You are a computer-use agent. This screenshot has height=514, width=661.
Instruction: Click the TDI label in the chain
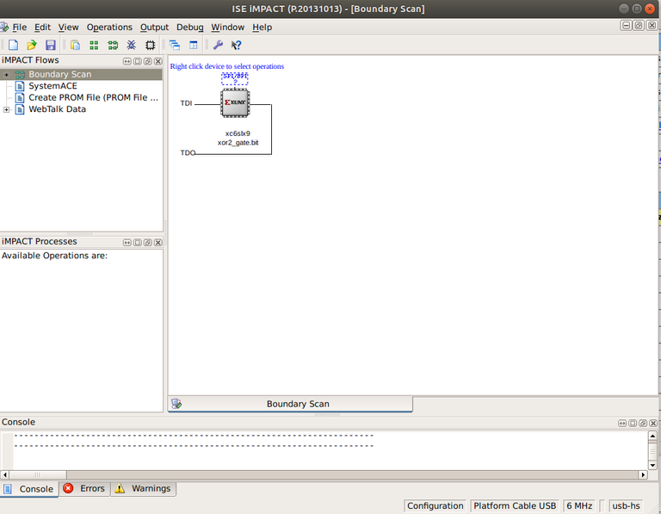186,103
